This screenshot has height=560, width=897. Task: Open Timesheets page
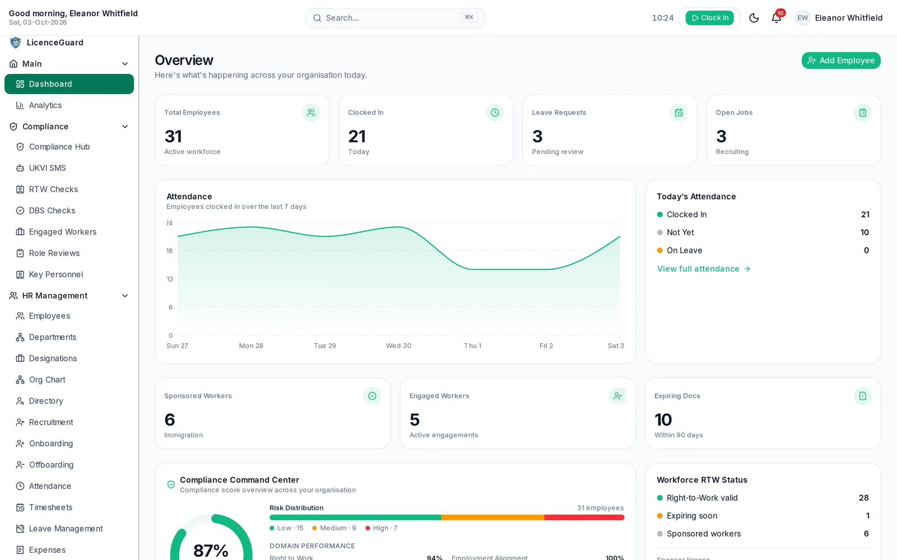[x=69, y=508]
